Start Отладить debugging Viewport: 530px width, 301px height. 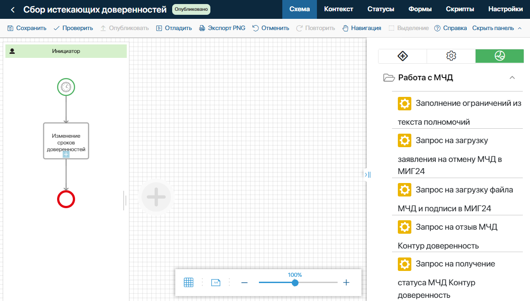(x=174, y=28)
